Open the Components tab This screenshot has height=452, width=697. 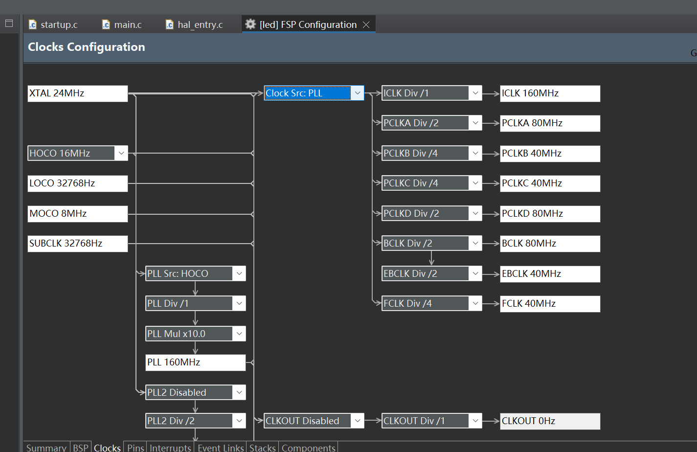coord(309,447)
